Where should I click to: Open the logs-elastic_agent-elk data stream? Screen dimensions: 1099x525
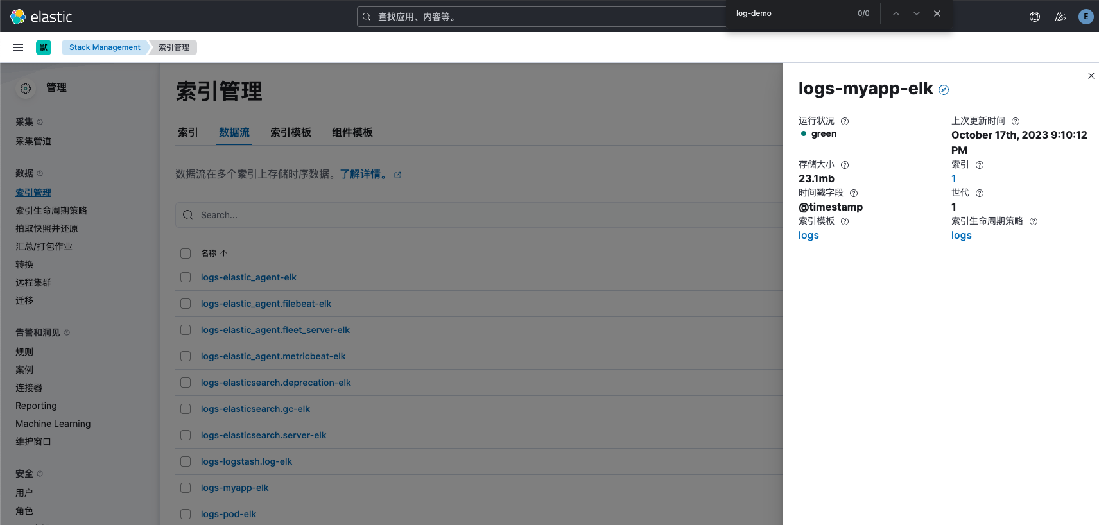pyautogui.click(x=248, y=277)
